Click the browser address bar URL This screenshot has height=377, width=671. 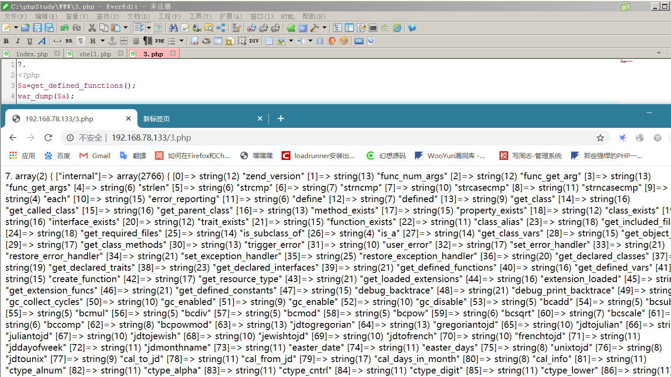(x=151, y=138)
